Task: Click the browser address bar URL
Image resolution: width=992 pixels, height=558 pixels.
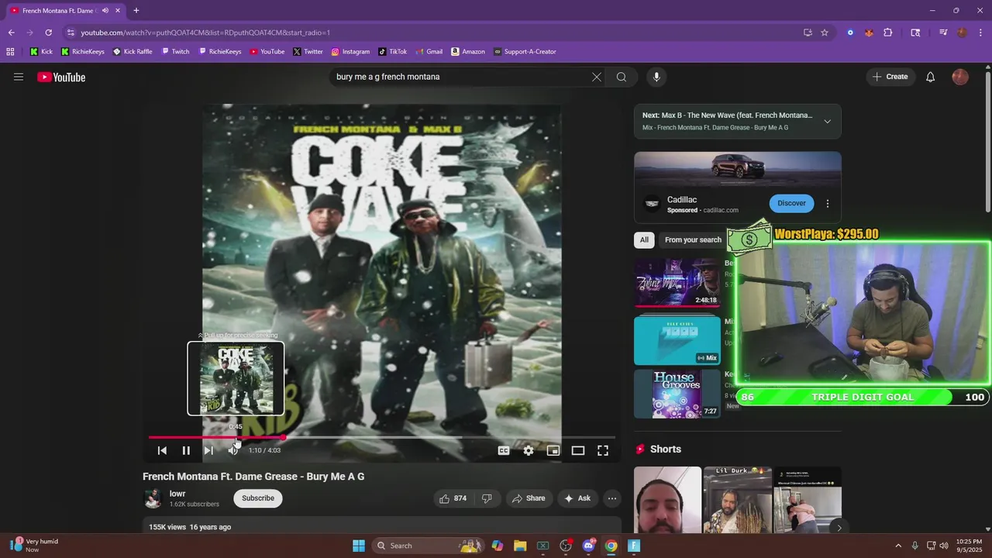Action: pyautogui.click(x=205, y=33)
